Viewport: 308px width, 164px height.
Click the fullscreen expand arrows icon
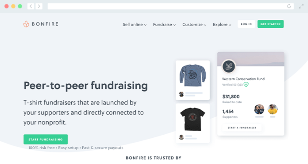(x=301, y=6)
